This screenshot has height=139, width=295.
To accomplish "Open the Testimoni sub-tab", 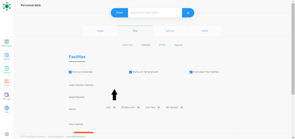I will (127, 45).
